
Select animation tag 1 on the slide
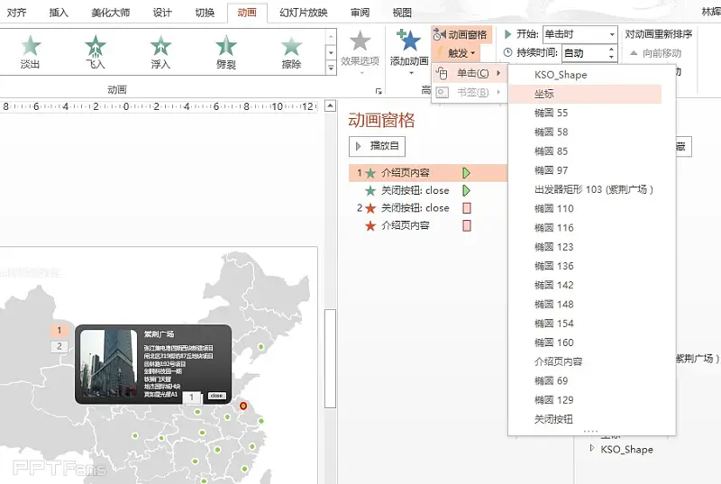(59, 331)
